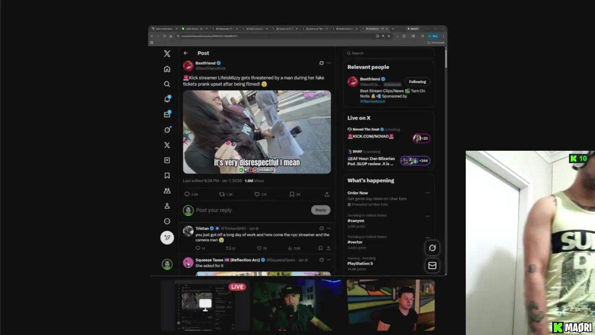Screen dimensions: 595x335
Task: Open Messages envelope in sidebar
Action: click(167, 114)
